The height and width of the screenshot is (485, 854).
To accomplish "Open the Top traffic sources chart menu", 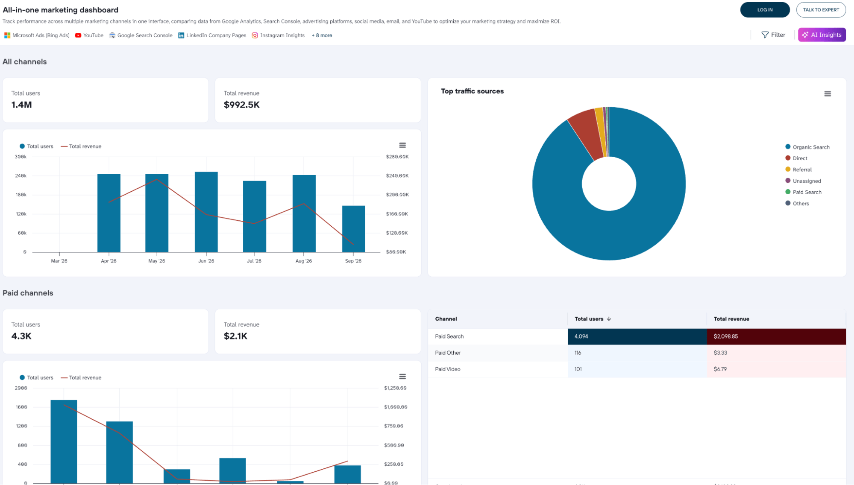I will (828, 94).
